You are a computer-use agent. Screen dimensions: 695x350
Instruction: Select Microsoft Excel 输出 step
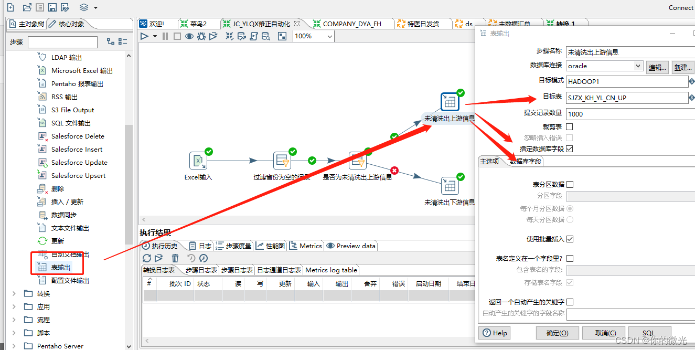82,71
